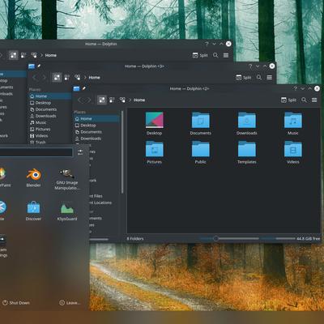This screenshot has height=324, width=324.
Task: Toggle Split view in Dolphin <2>
Action: click(288, 100)
